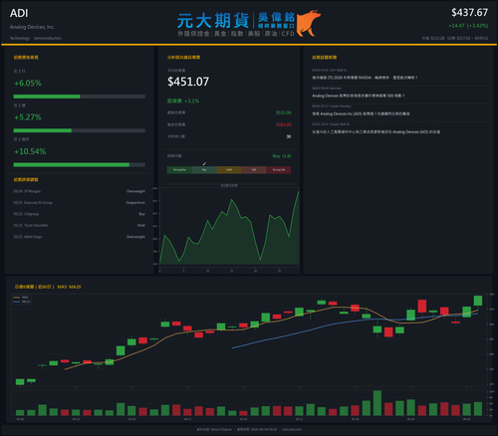Open the Simply Wall St ADI news headline
This screenshot has width=498, height=436.
375,132
